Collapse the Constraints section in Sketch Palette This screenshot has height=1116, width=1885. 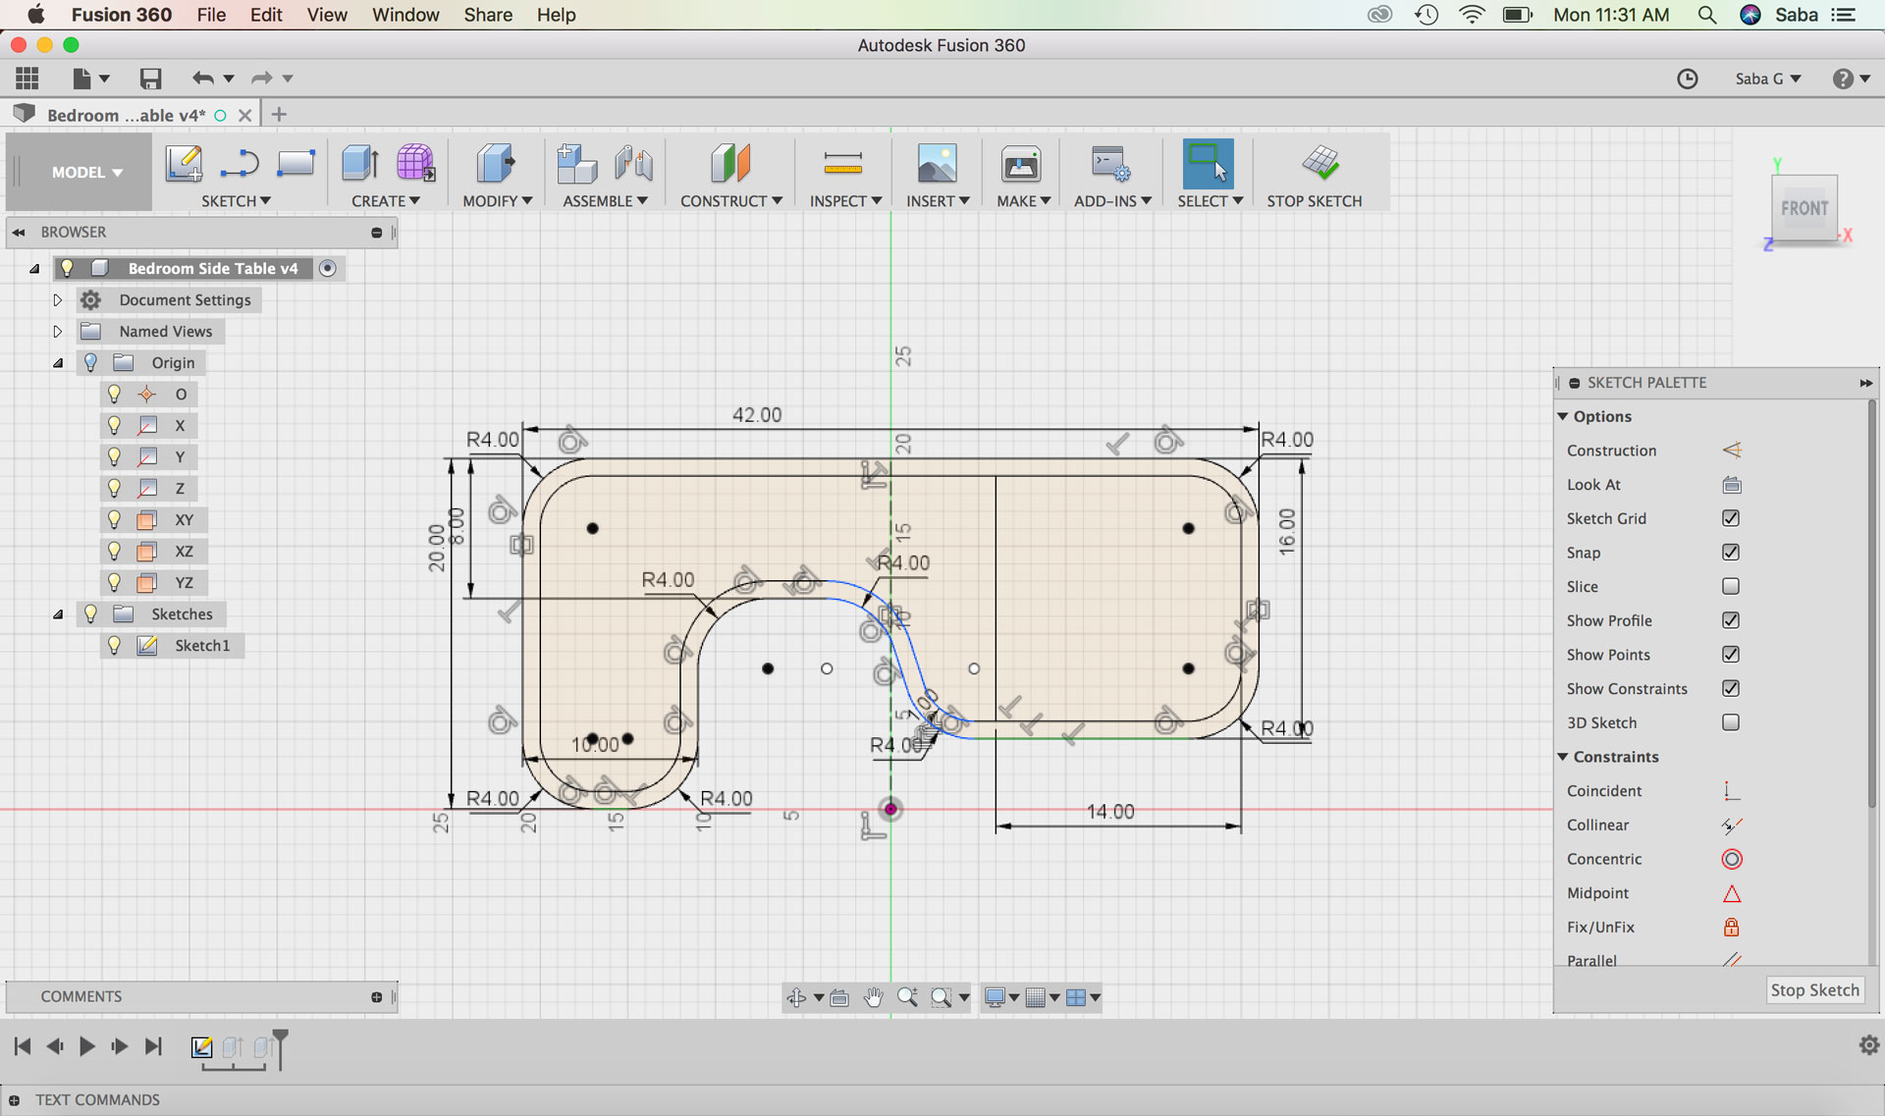[x=1563, y=757]
